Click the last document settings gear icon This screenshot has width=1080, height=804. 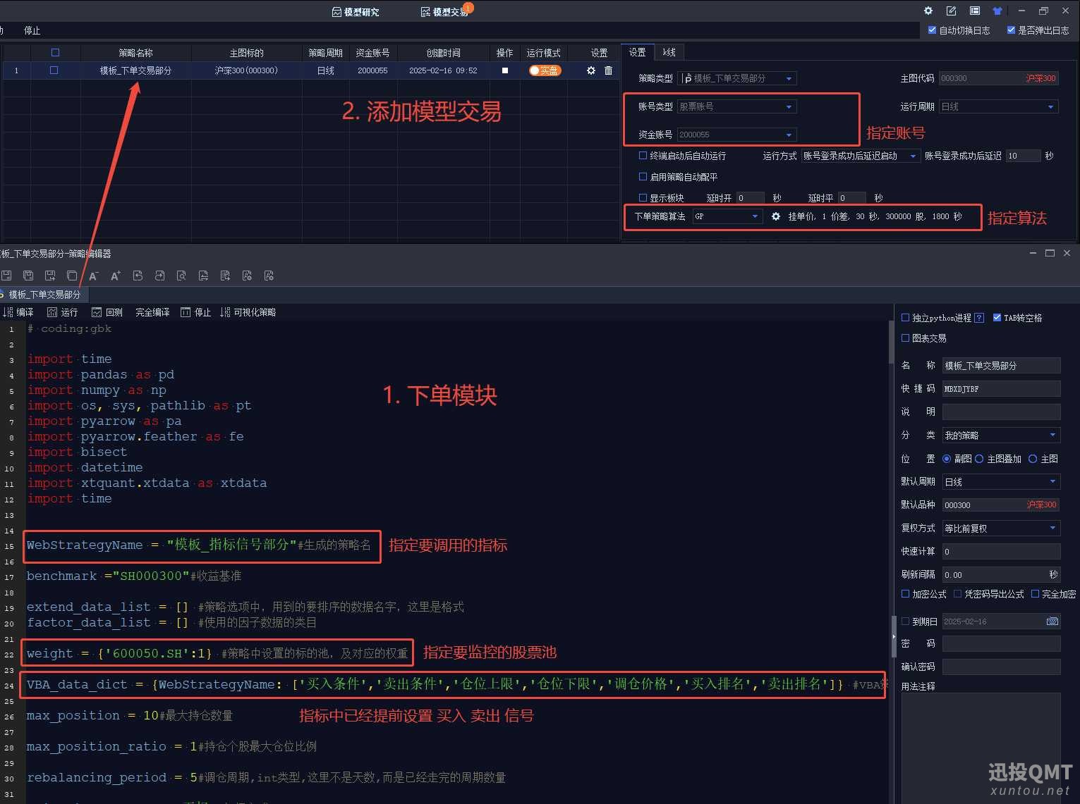(x=269, y=276)
